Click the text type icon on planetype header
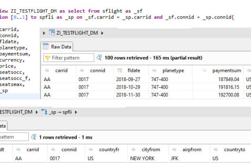 tap(154, 71)
